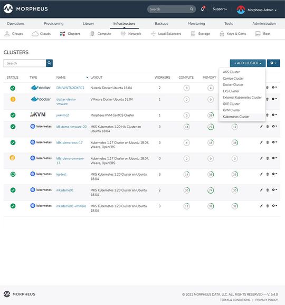Edit the kg-test cluster pencil icon

261,174
